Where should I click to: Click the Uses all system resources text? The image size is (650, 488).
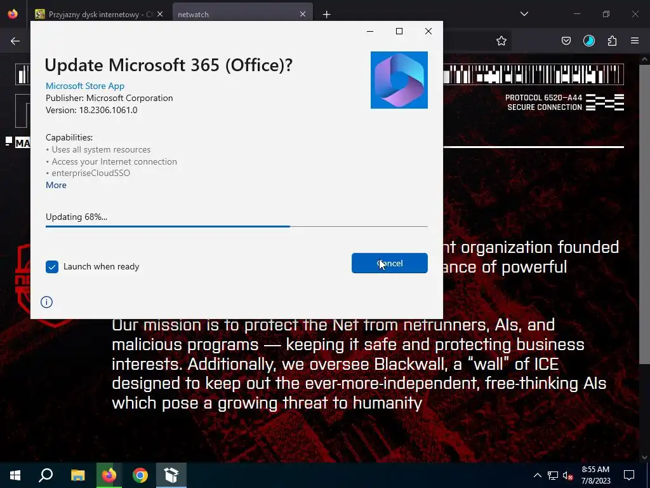point(101,149)
